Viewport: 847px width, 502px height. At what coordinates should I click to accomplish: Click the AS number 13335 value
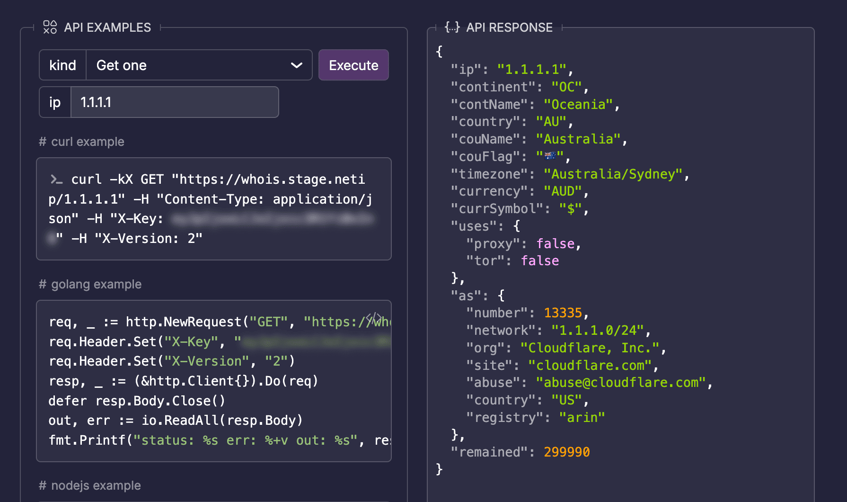coord(563,313)
